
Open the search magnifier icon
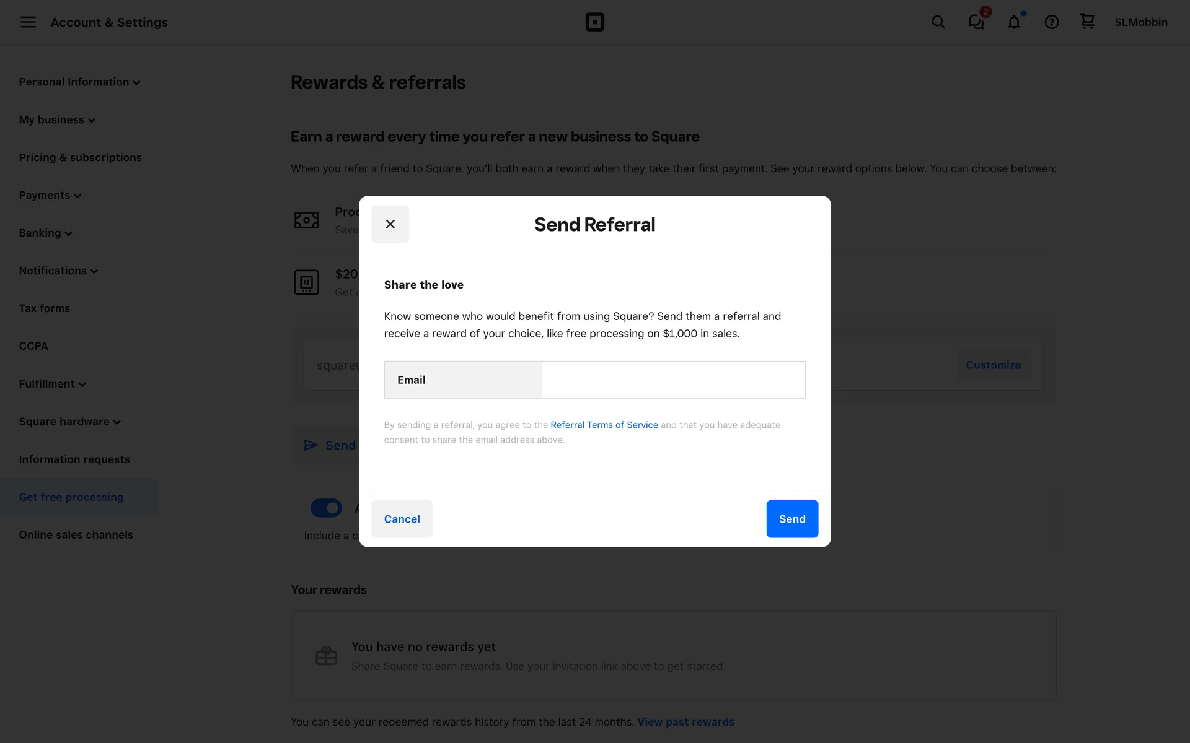[938, 22]
